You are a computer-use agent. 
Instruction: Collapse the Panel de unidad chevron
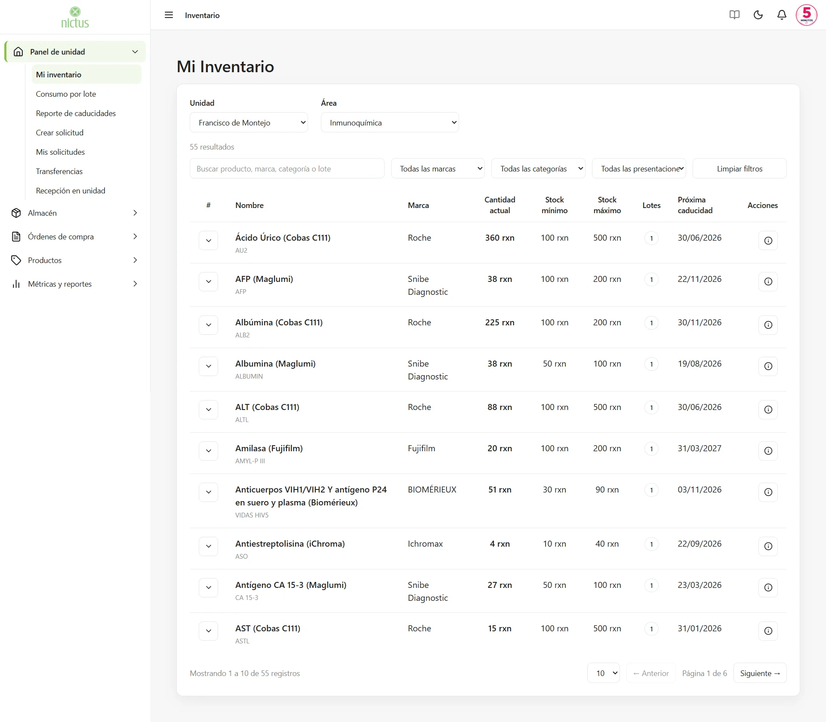(135, 52)
